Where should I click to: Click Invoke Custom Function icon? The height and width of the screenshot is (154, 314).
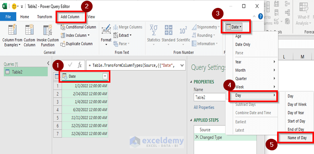[x=48, y=30]
